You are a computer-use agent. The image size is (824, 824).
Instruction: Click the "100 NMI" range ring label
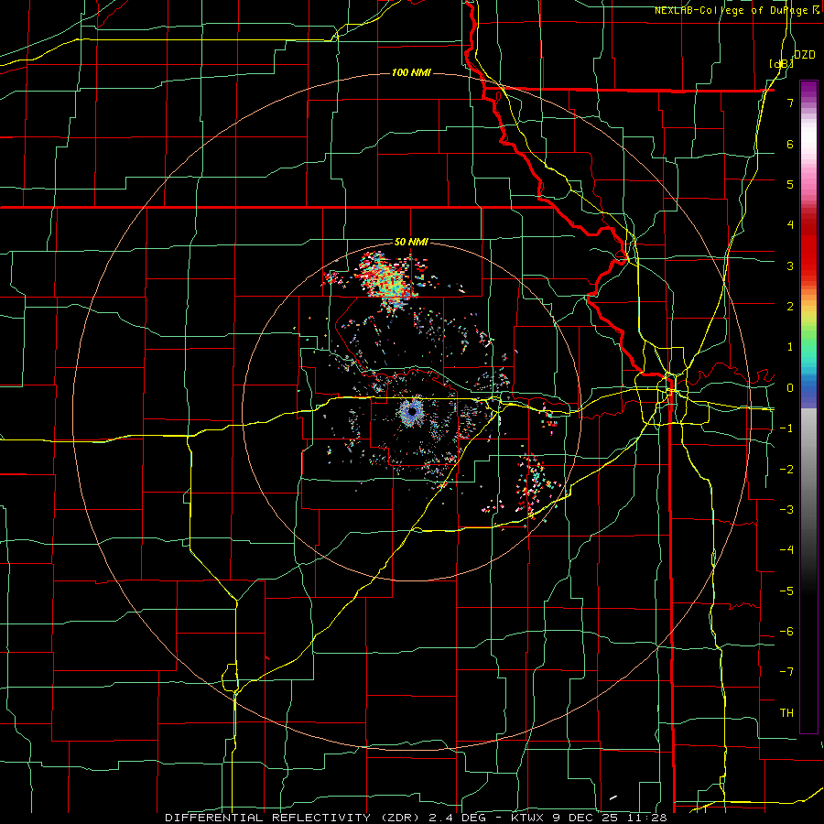pyautogui.click(x=411, y=72)
